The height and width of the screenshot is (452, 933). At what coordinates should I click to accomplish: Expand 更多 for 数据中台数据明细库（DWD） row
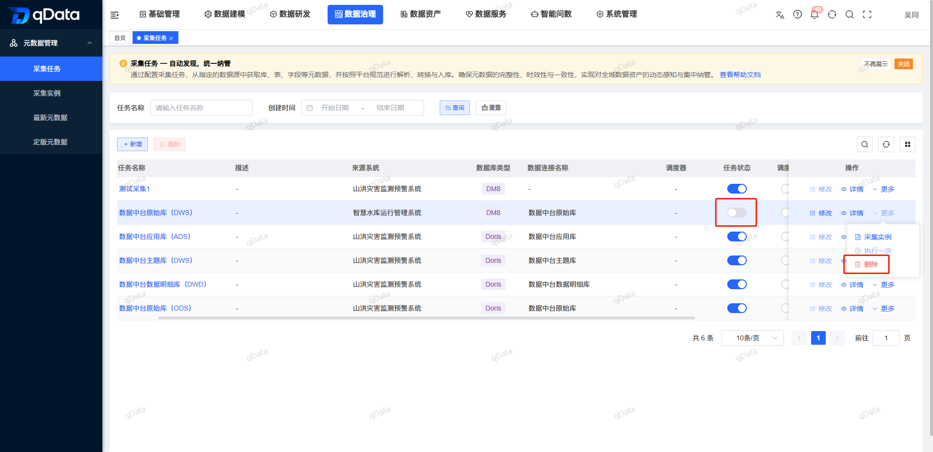pos(883,285)
